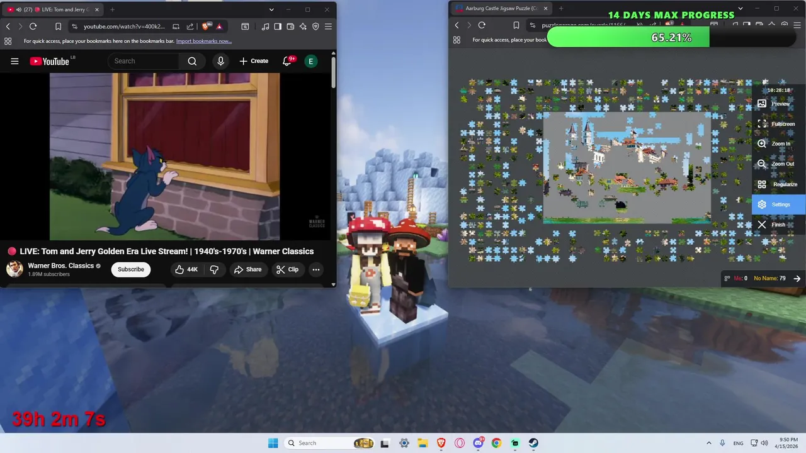Open the YouTube window's Brave main menu
The height and width of the screenshot is (453, 806).
328,26
